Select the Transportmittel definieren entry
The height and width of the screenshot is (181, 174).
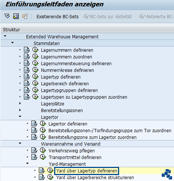tap(75, 158)
